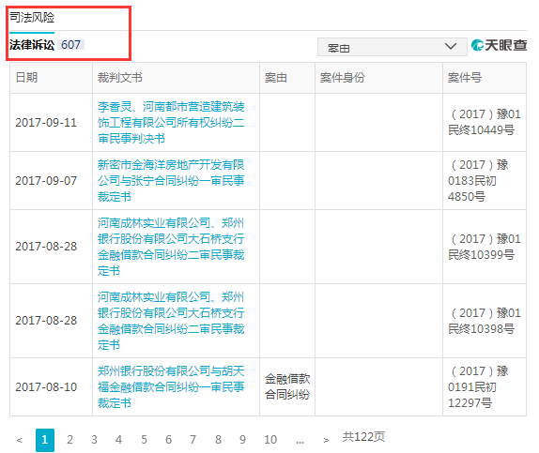Click case number 民终10398号

tap(484, 321)
